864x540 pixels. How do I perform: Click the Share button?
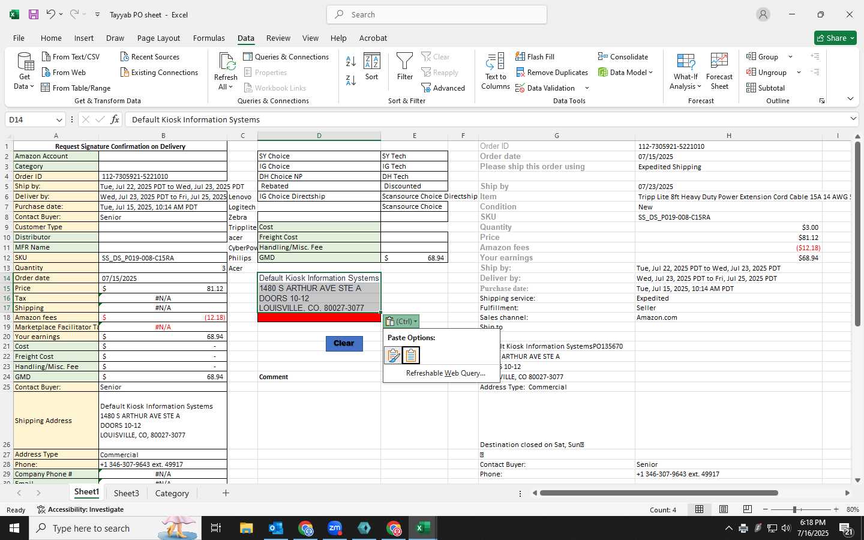[x=835, y=38]
